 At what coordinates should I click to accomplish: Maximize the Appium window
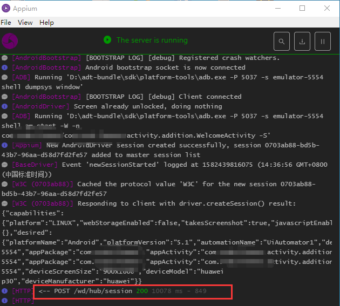[302, 8]
